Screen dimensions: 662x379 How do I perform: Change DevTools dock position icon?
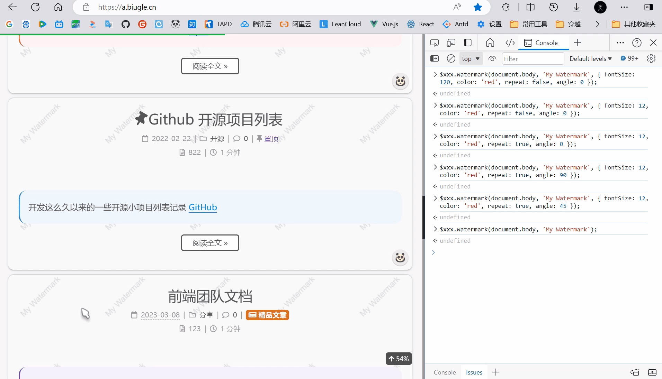tap(620, 43)
